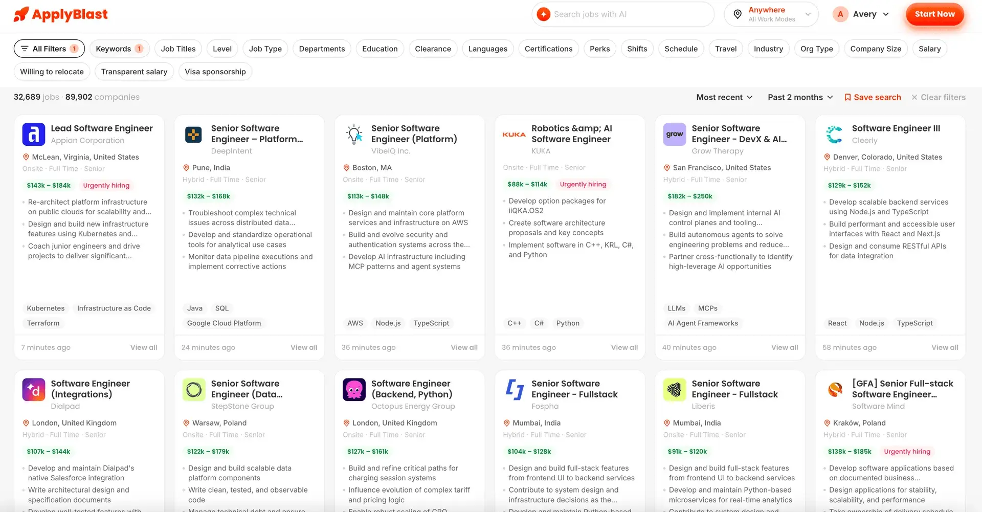Viewport: 982px width, 512px height.
Task: Click the Search jobs with AI field
Action: [x=623, y=14]
